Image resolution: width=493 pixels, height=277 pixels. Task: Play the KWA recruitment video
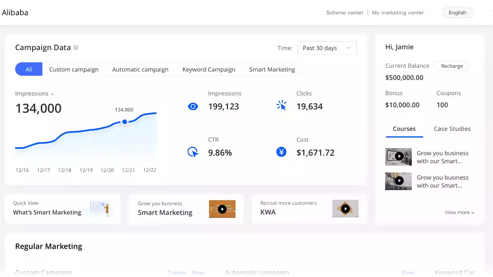pos(345,209)
